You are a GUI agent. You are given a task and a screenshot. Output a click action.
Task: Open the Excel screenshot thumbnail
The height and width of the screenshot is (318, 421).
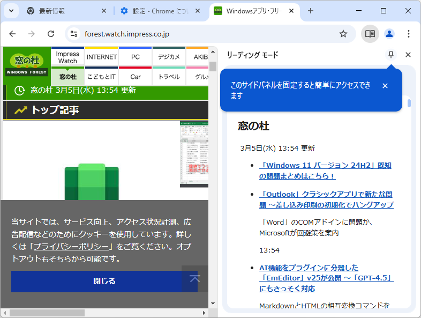194,154
